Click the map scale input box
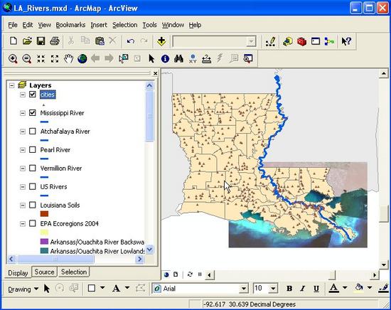The width and height of the screenshot is (391, 310). pyautogui.click(x=214, y=41)
